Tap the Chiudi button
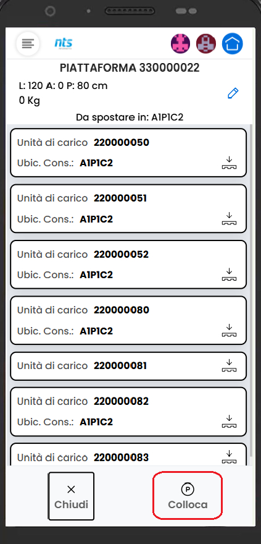Screen dimensions: 261x544 [x=71, y=496]
